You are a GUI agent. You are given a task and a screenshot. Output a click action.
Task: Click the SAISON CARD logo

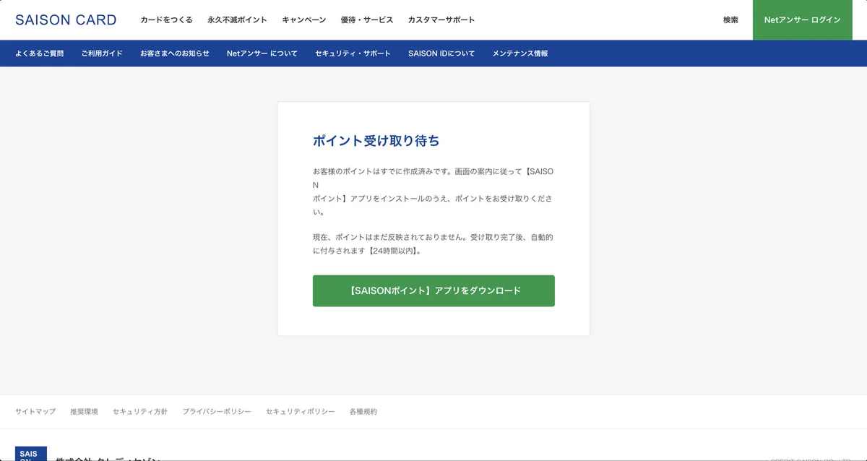click(66, 20)
